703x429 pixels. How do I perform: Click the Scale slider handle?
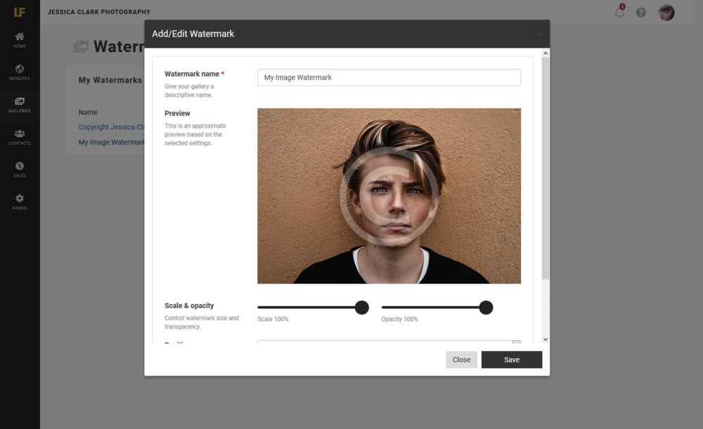(x=362, y=308)
